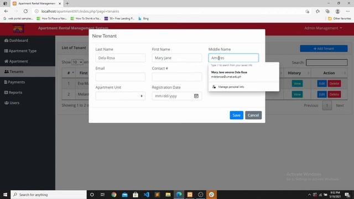Open Visual Studio Code from taskbar
354x199 pixels.
tap(146, 195)
